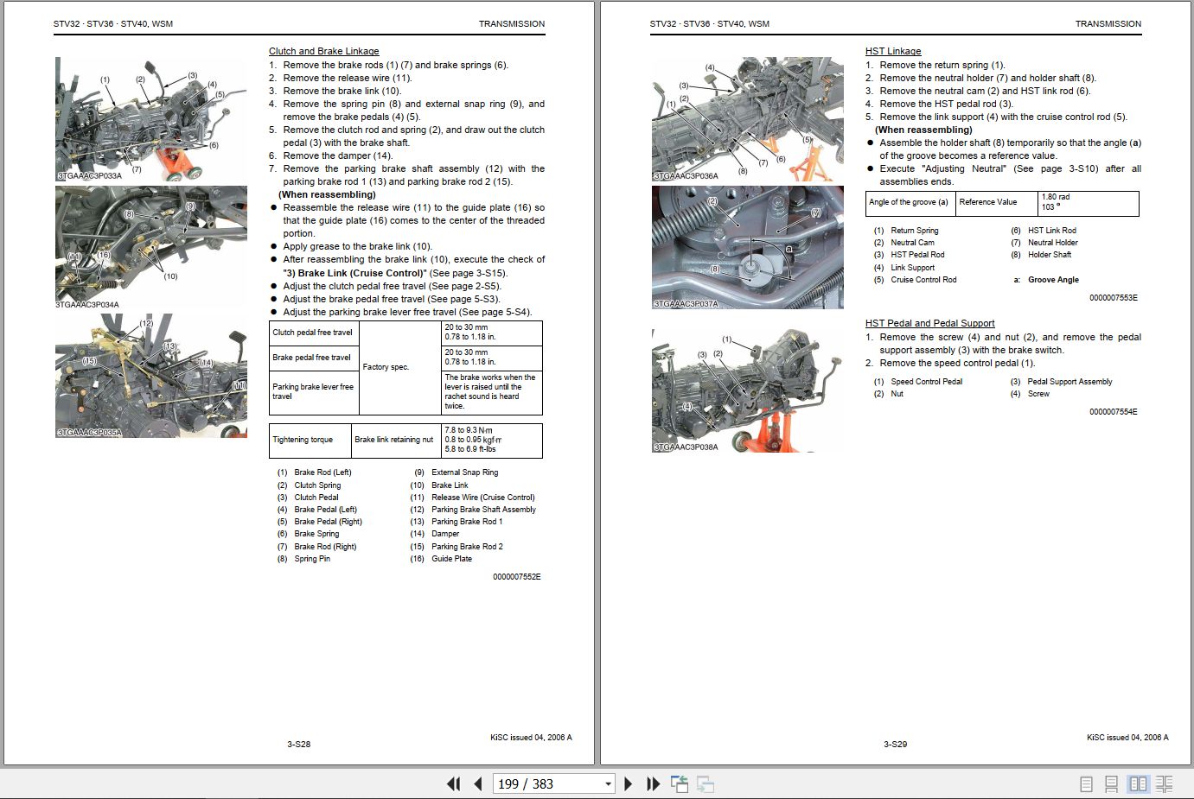Viewport: 1194px width, 799px height.
Task: Click the go to next view icon
Action: click(x=706, y=783)
